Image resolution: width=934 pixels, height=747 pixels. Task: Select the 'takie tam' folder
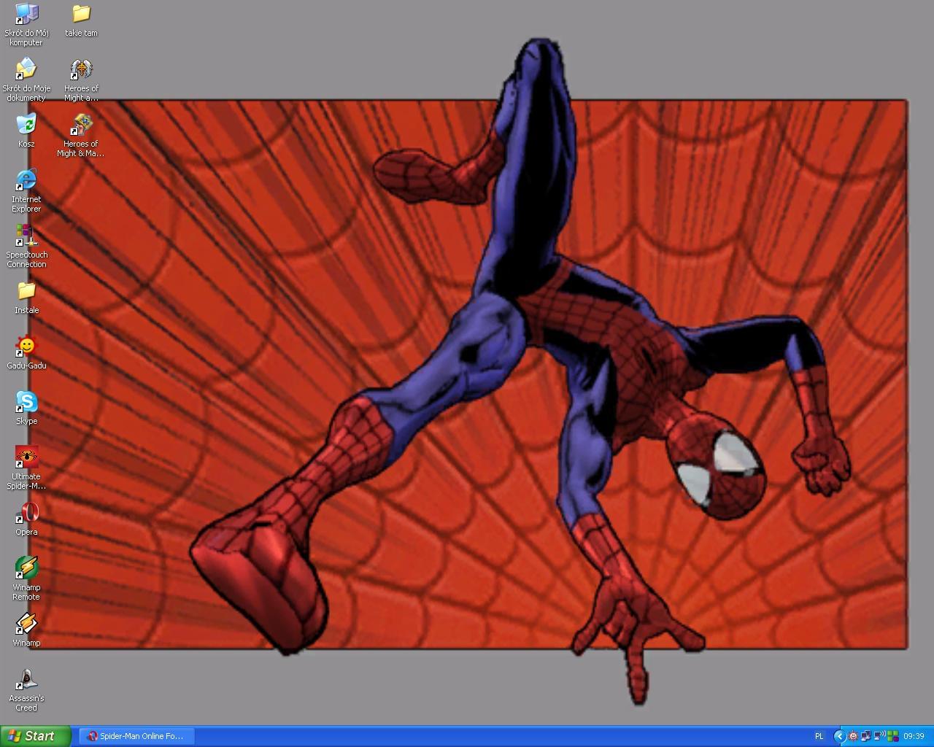[x=81, y=14]
